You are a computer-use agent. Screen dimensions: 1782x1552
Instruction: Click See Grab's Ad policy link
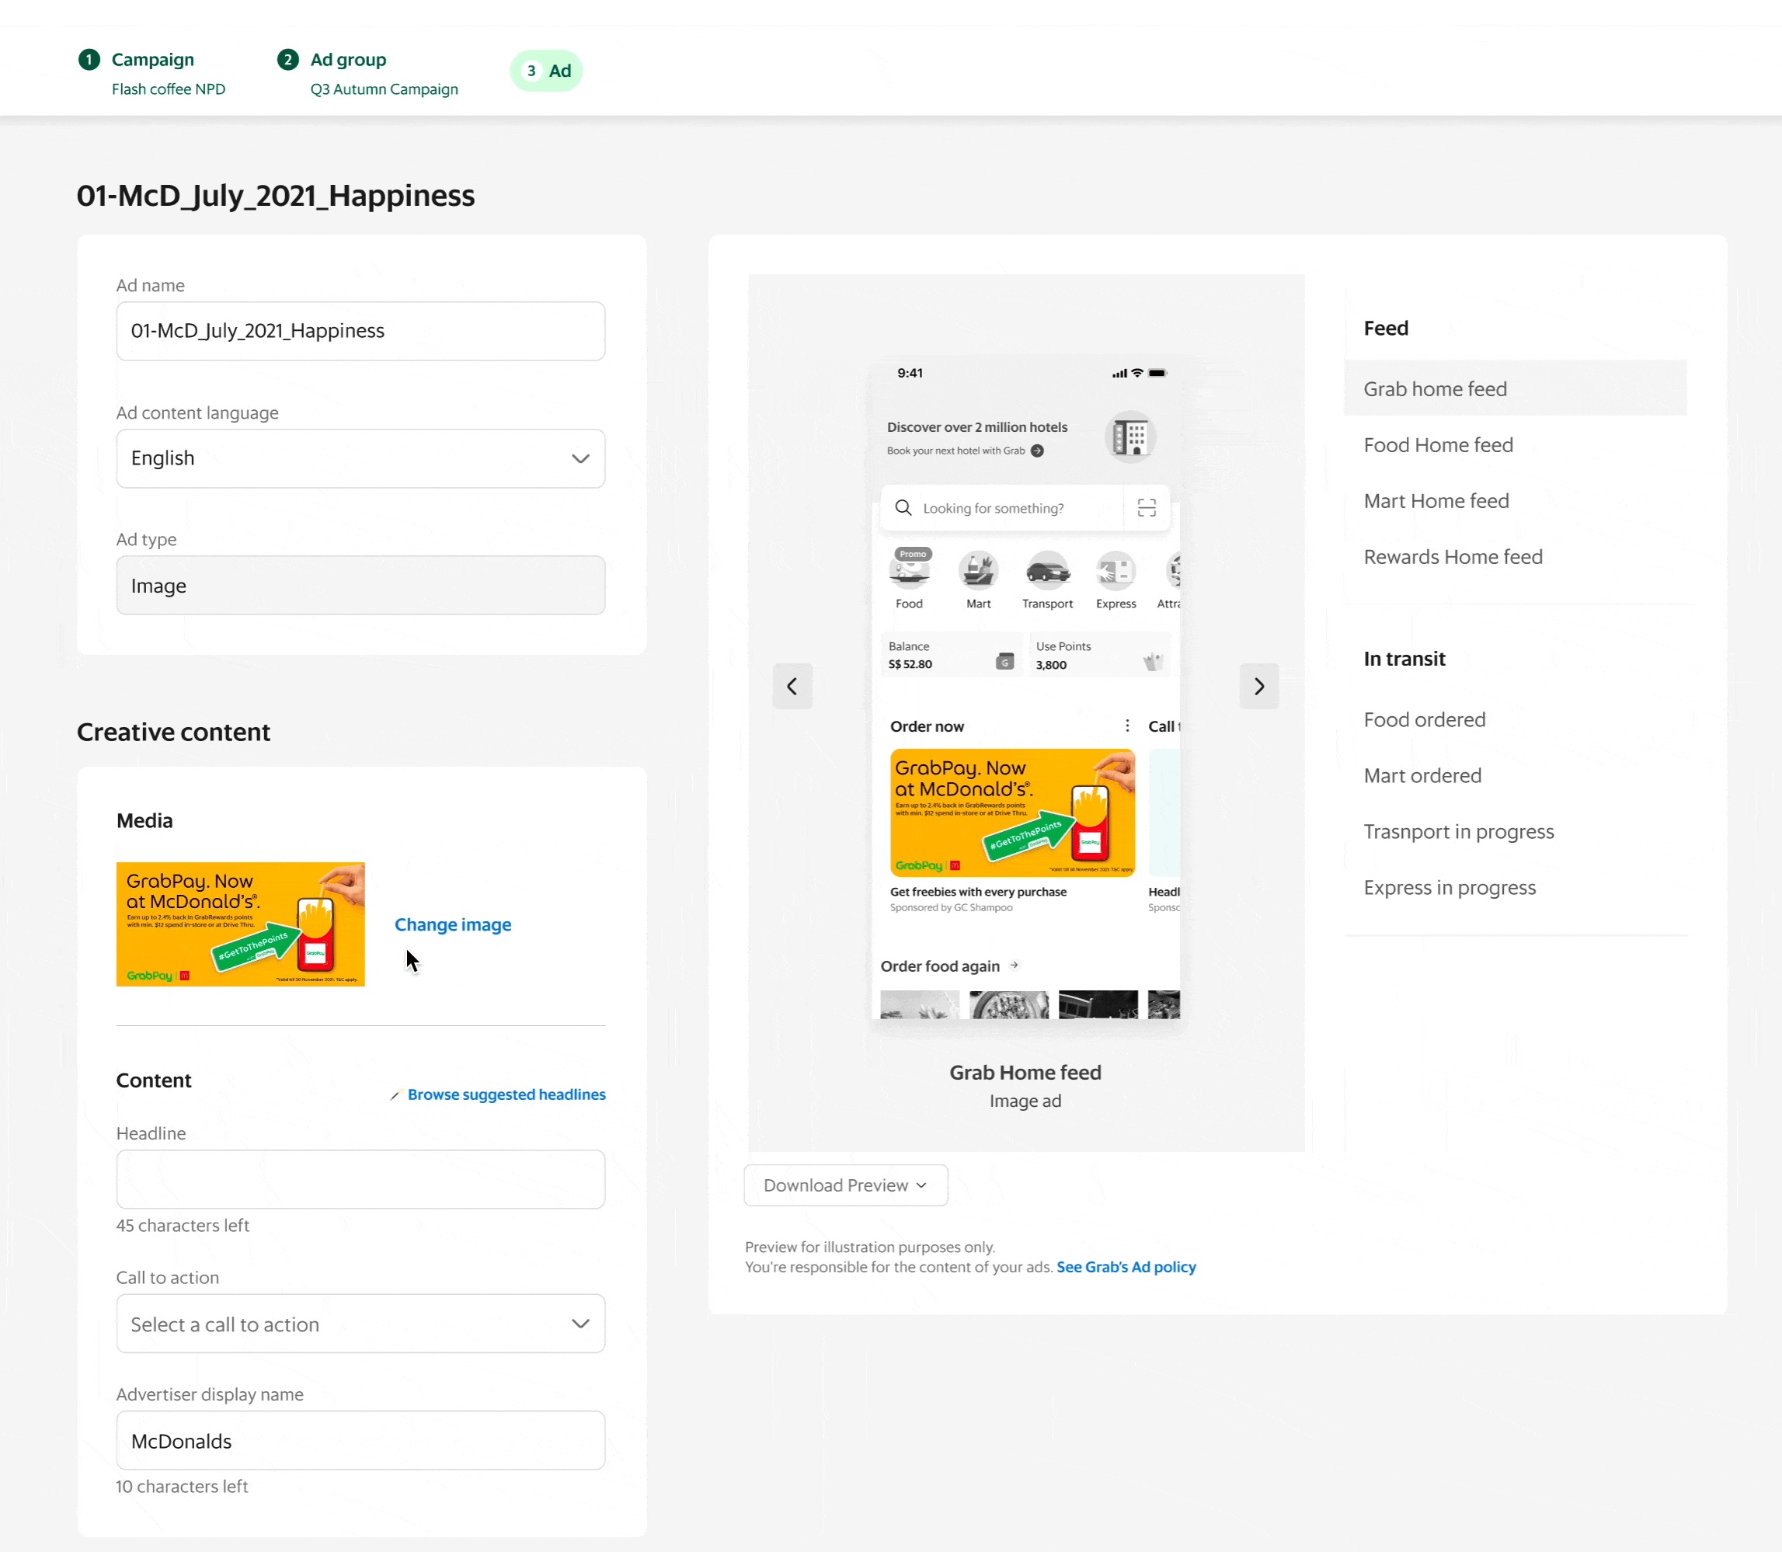pos(1126,1265)
